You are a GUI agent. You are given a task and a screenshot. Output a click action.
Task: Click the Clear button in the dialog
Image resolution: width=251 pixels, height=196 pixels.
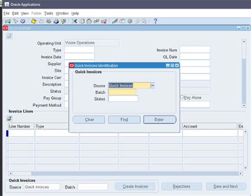point(89,120)
